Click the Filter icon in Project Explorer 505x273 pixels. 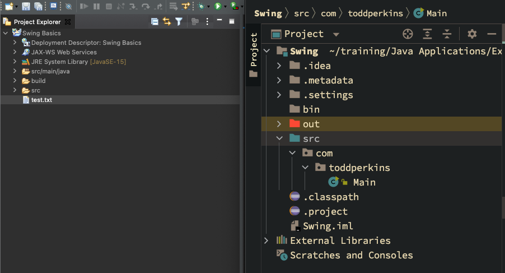tap(179, 22)
